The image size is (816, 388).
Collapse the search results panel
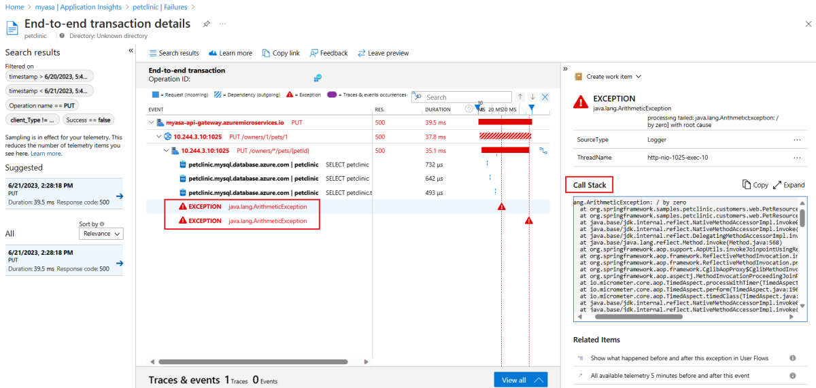point(131,51)
